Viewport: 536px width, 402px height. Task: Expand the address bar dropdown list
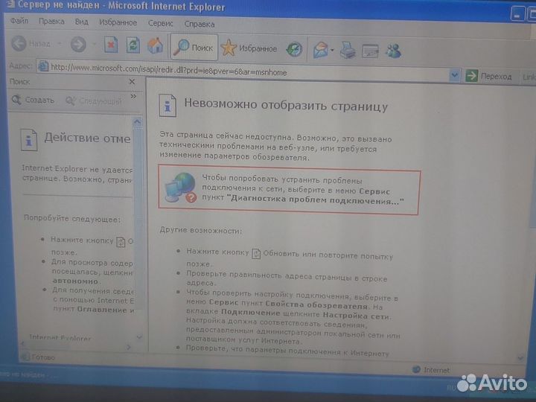coord(454,74)
